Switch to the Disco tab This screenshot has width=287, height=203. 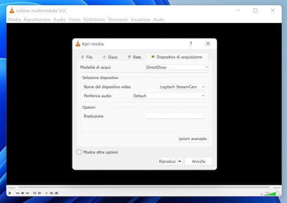coord(110,57)
